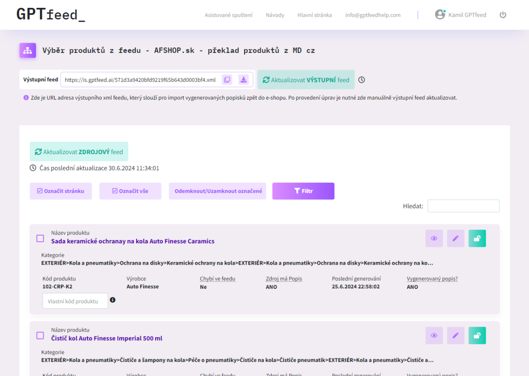529x376 pixels.
Task: Click Označit vše button
Action: pyautogui.click(x=130, y=191)
